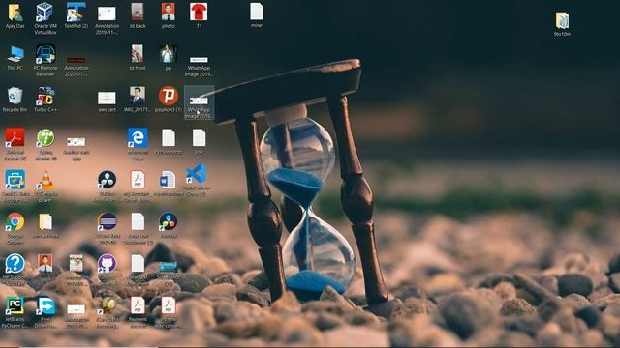Image resolution: width=620 pixels, height=348 pixels.
Task: Launch the colorful DaVinci Resolve shortcut
Action: [x=168, y=225]
